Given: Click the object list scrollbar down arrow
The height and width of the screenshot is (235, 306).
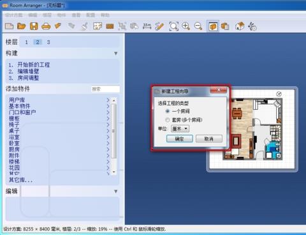Looking at the screenshot, I should pos(114,172).
